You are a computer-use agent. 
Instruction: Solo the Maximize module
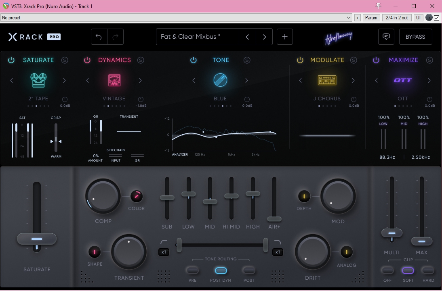point(429,60)
